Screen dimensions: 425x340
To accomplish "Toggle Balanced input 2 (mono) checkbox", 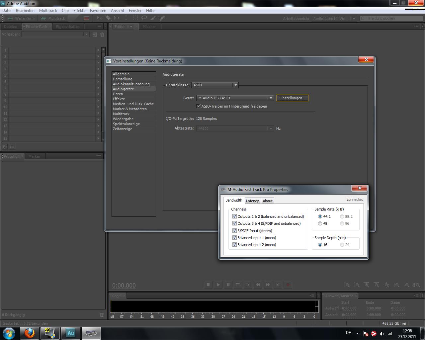I will (x=234, y=245).
